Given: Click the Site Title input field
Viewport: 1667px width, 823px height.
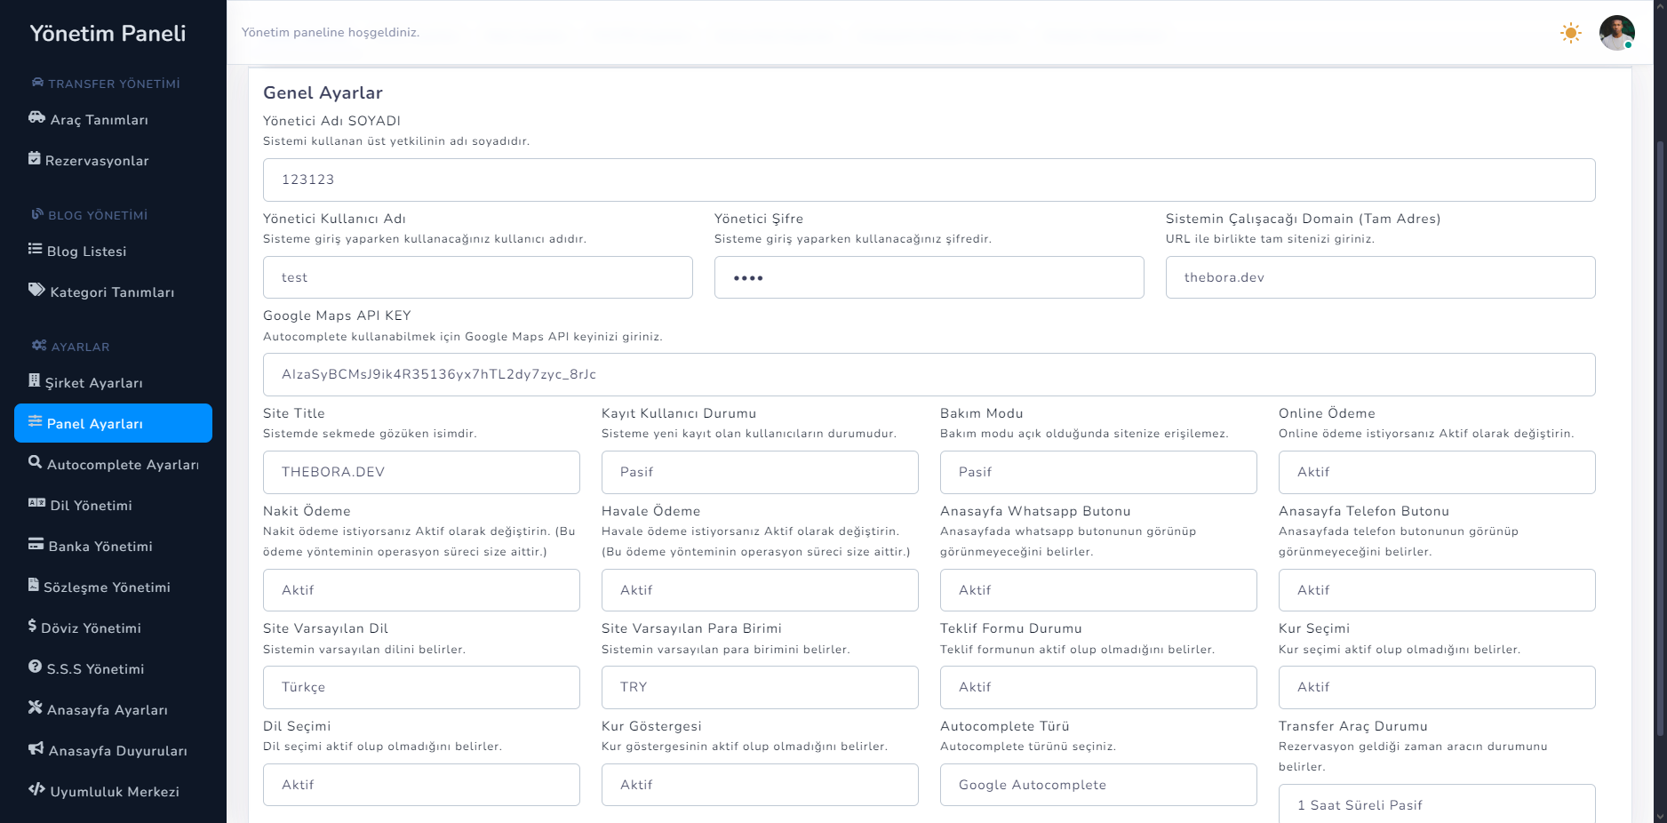Looking at the screenshot, I should click(x=421, y=472).
